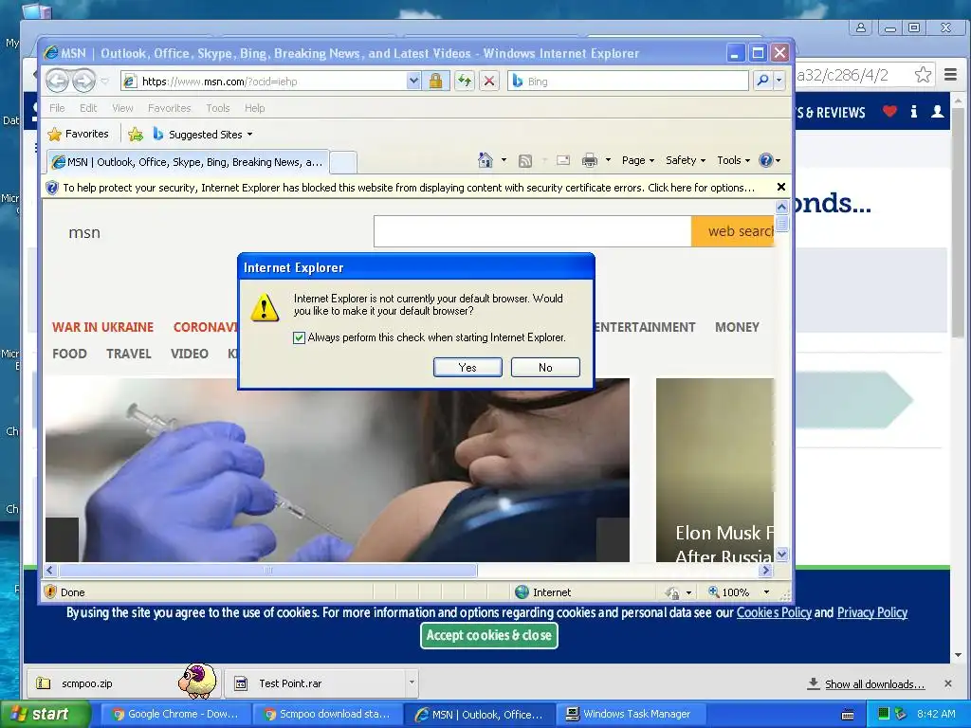Click the Protected Mode shield icon in status bar

click(672, 592)
